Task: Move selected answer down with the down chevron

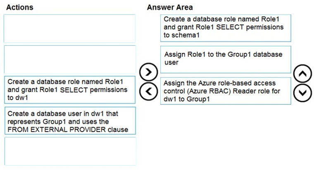Action: point(302,93)
